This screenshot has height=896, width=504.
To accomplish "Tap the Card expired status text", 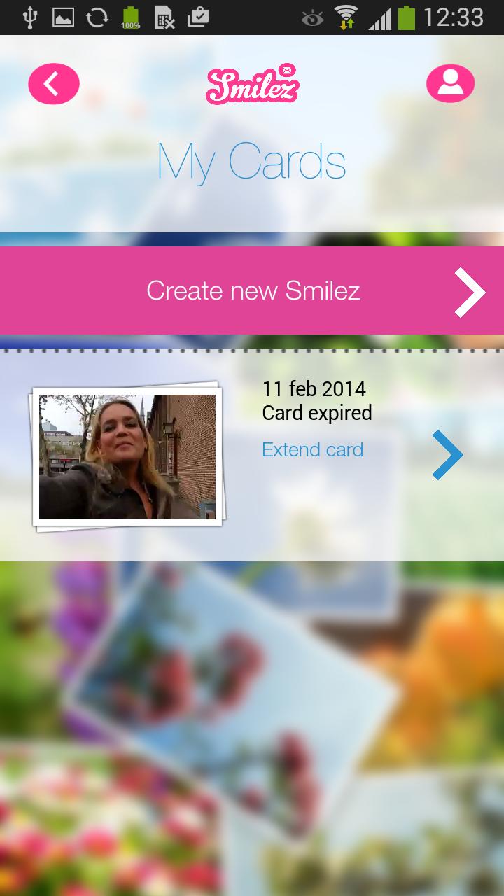I will pyautogui.click(x=317, y=413).
